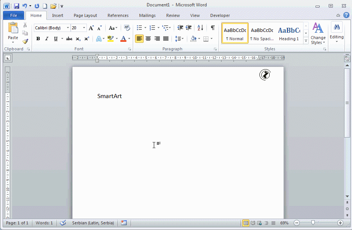This screenshot has width=352, height=230.
Task: Click the Grow Font icon
Action: (91, 28)
